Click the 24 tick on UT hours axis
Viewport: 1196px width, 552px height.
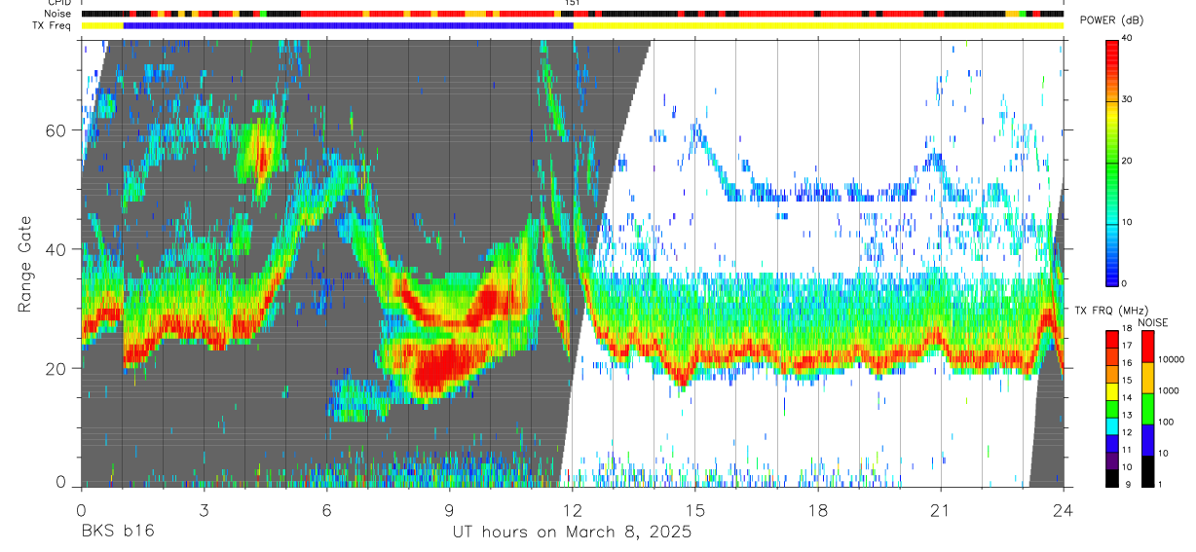1064,510
